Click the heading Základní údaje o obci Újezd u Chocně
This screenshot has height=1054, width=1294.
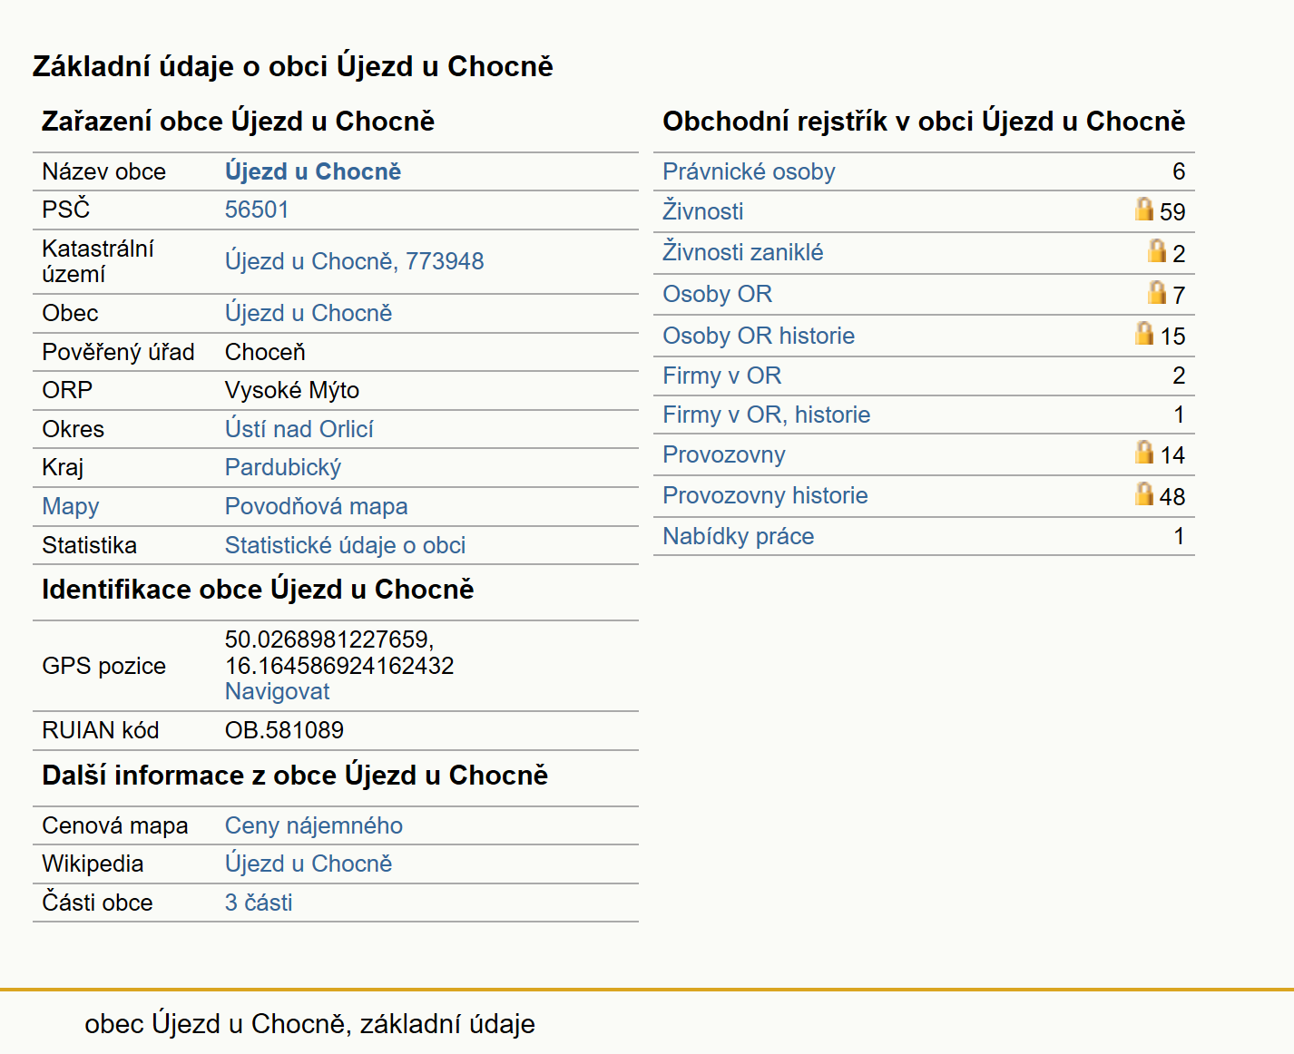pos(292,66)
